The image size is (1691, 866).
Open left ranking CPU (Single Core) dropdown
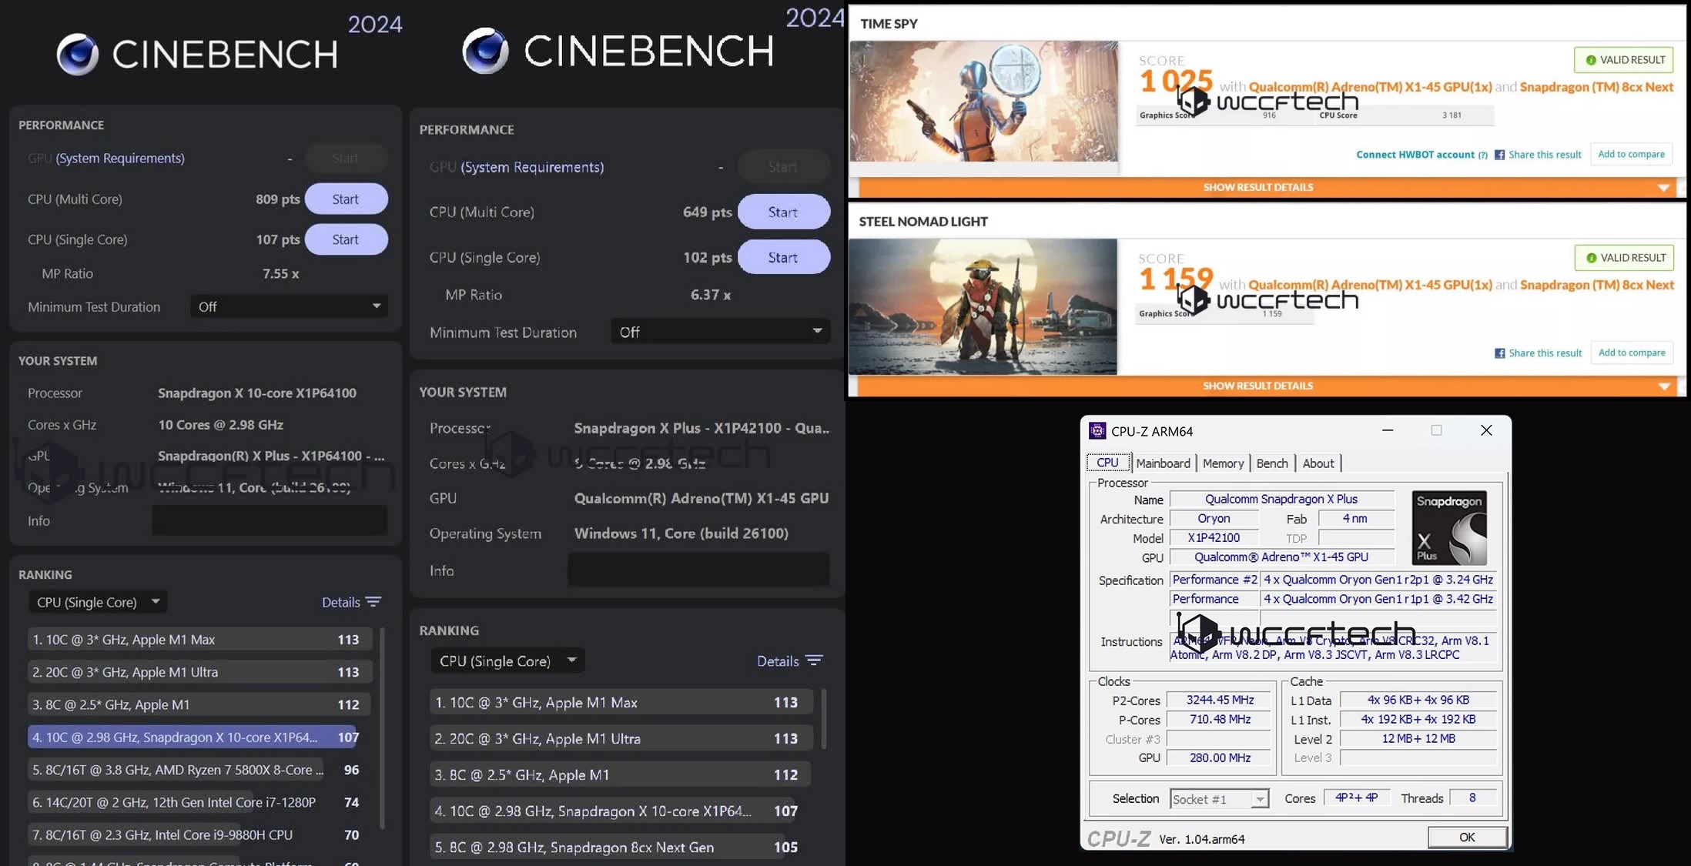tap(98, 602)
